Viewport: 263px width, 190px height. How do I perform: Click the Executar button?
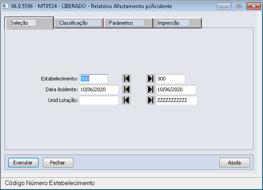pyautogui.click(x=23, y=163)
